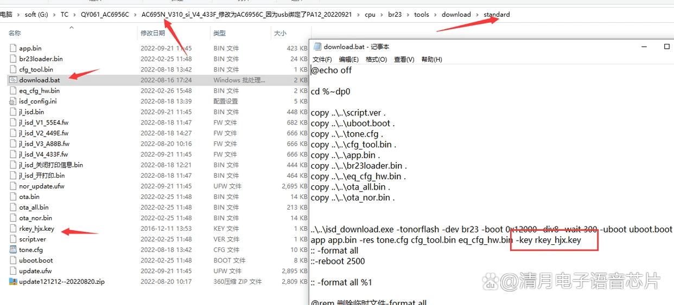674x305 pixels.
Task: Open the 编辑(E) menu in Notepad
Action: (348, 60)
